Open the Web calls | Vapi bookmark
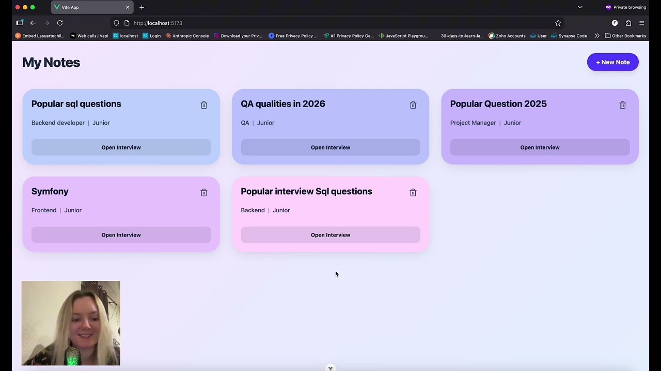The height and width of the screenshot is (371, 661). tap(89, 36)
